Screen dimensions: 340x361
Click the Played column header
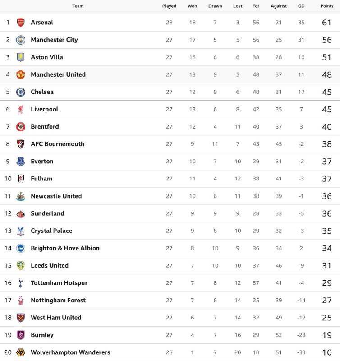(169, 6)
